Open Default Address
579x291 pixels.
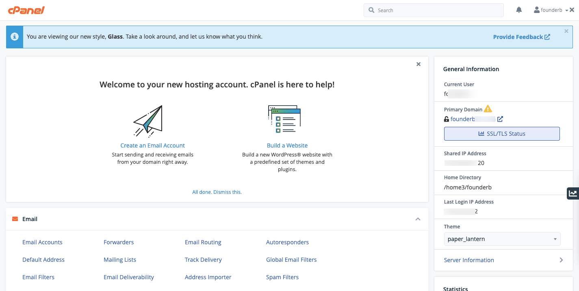pos(43,260)
